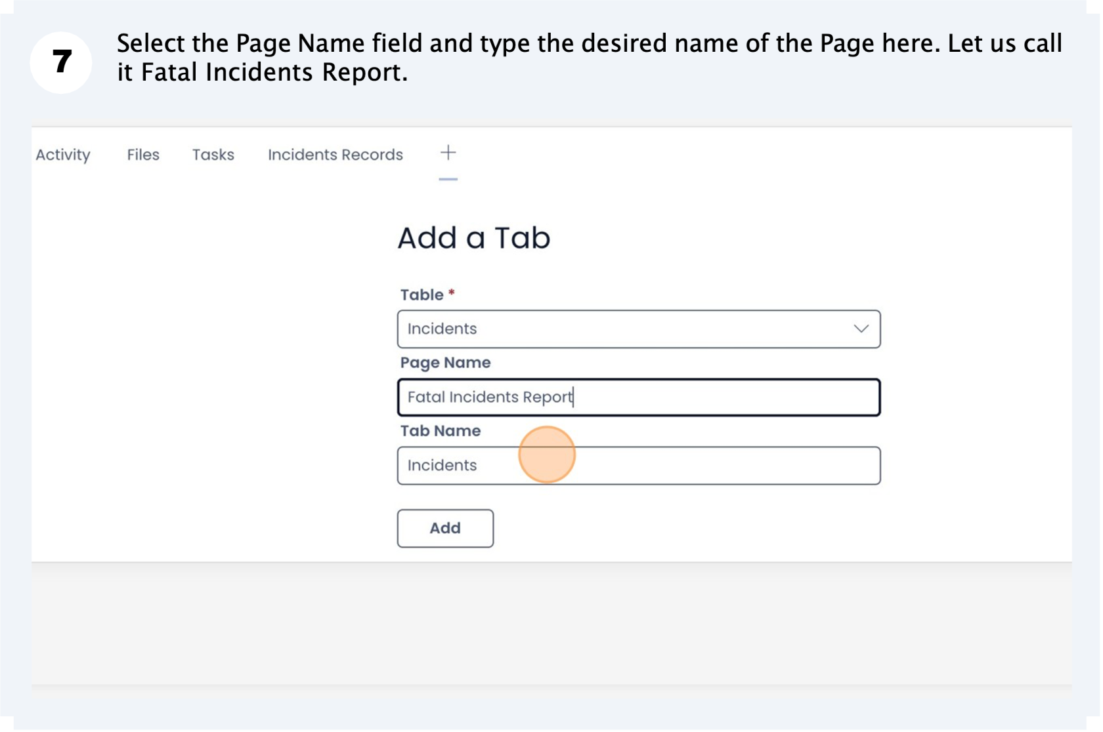Screen dimensions: 1103x732
Task: Open the Table dropdown showing Incidents
Action: pos(638,329)
